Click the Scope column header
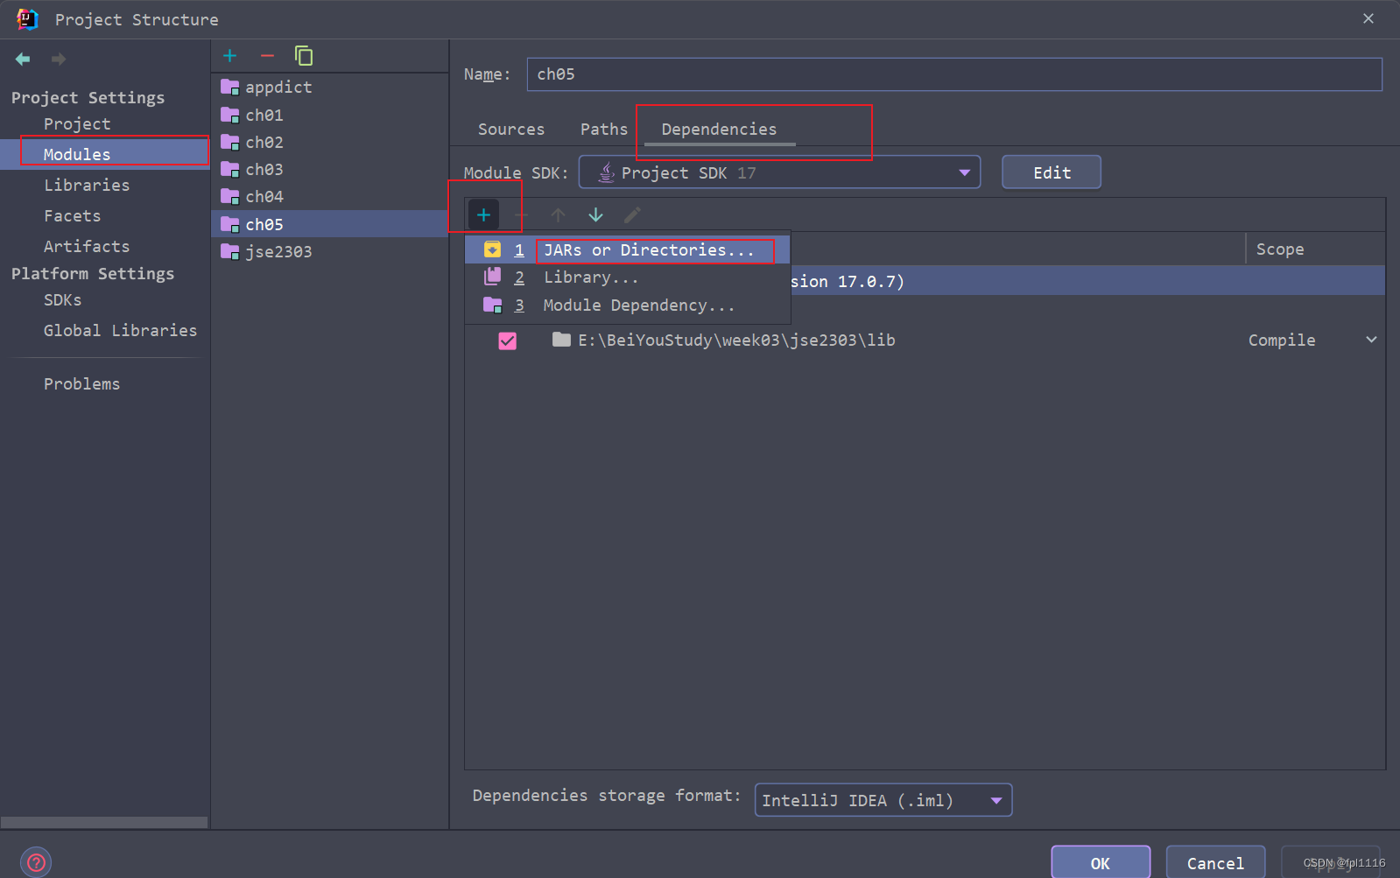Image resolution: width=1400 pixels, height=878 pixels. [1315, 249]
